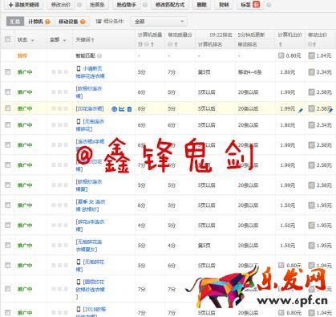The height and width of the screenshot is (317, 336).
Task: Click the plus icon of 添加关键词
Action: [x=10, y=5]
